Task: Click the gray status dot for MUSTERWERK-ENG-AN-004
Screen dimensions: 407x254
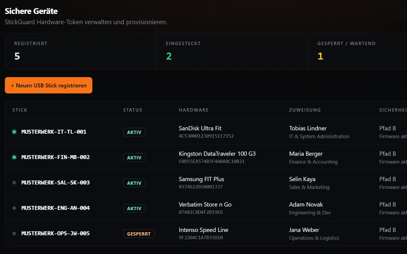Action: click(14, 208)
